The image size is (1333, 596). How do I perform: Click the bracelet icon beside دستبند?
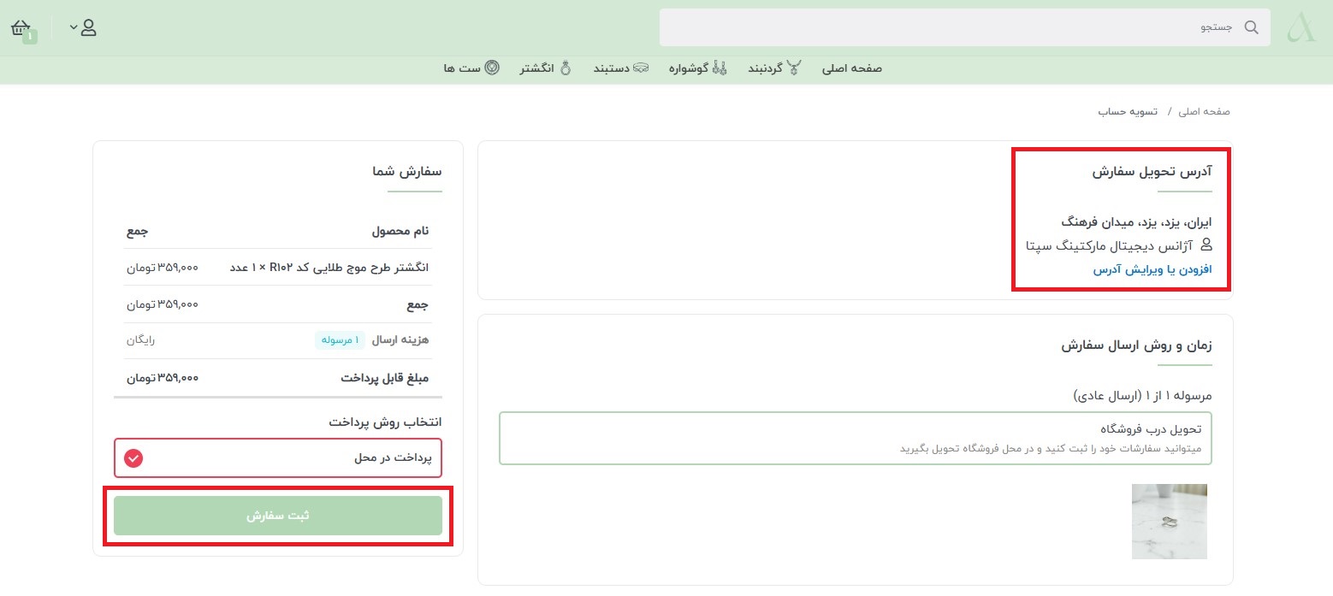pyautogui.click(x=641, y=68)
